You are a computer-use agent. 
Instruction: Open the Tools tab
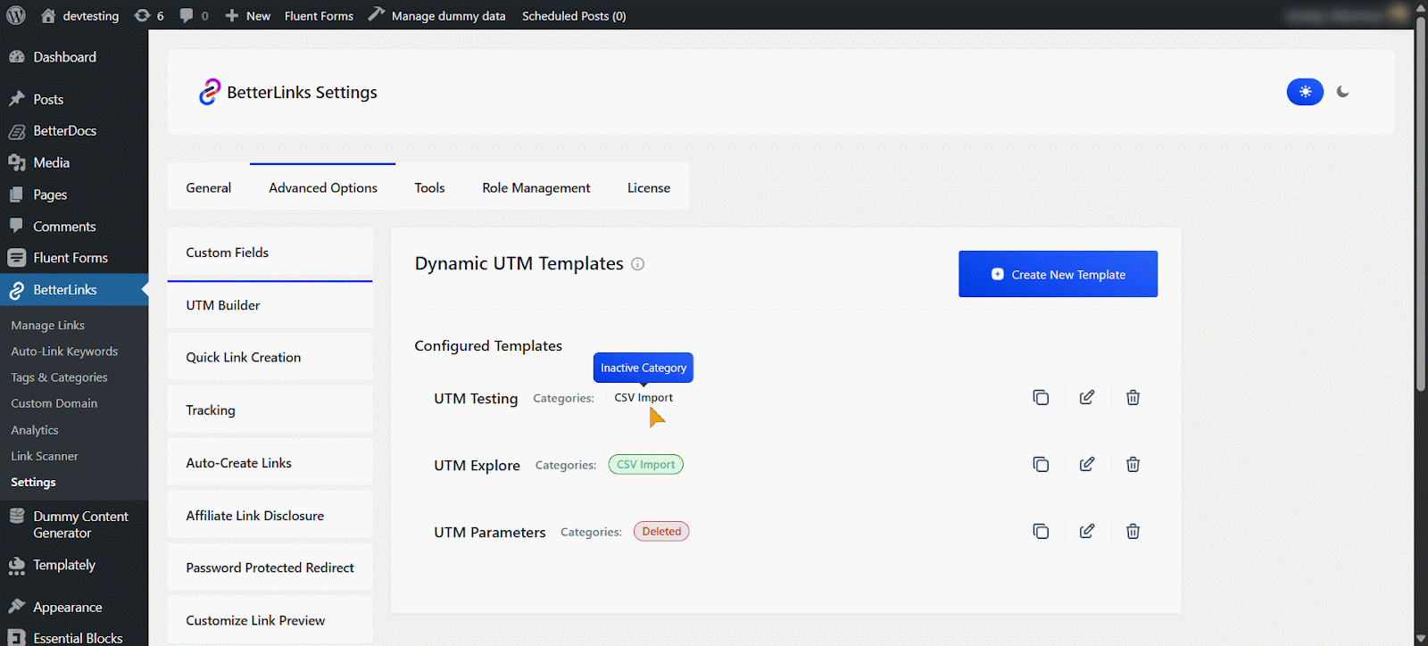click(x=429, y=188)
